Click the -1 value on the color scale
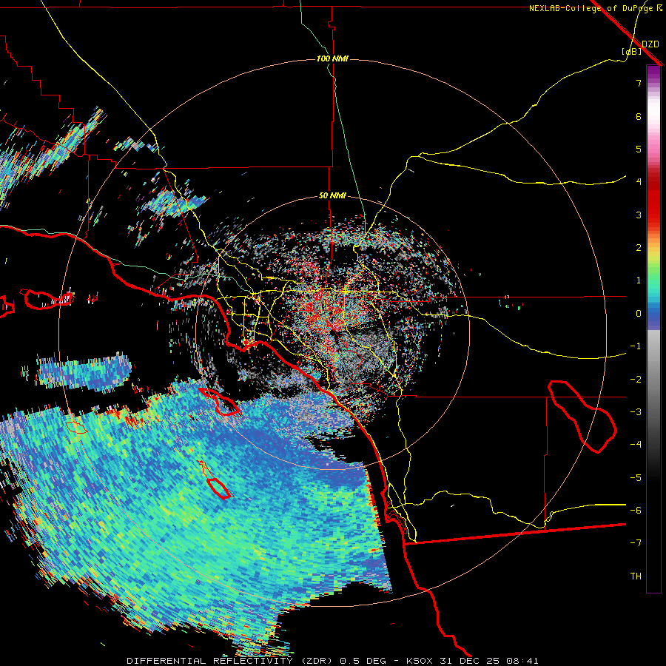Viewport: 666px width, 666px height. coord(636,346)
